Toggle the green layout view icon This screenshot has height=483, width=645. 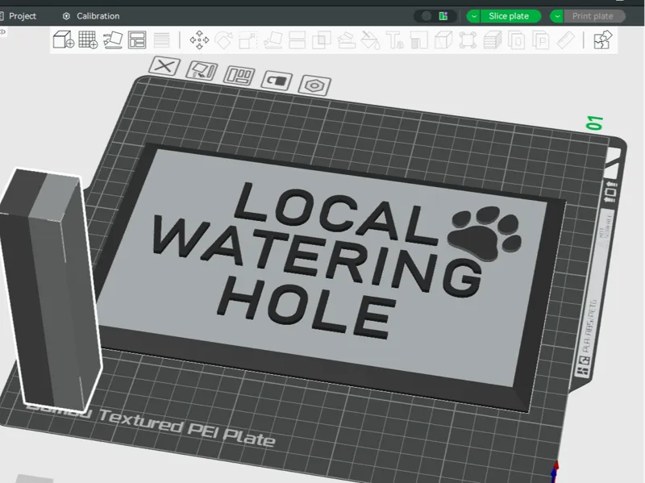coord(443,16)
